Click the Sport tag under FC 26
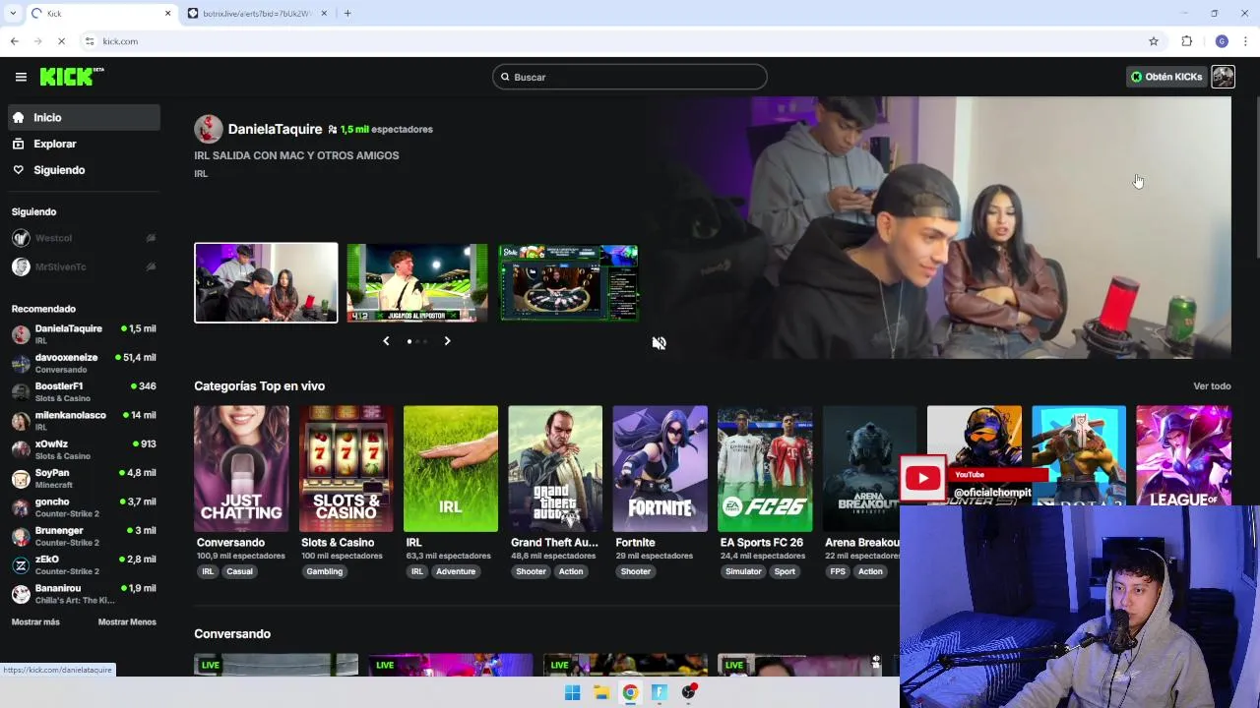Screen dimensions: 1260x708 (x=785, y=571)
